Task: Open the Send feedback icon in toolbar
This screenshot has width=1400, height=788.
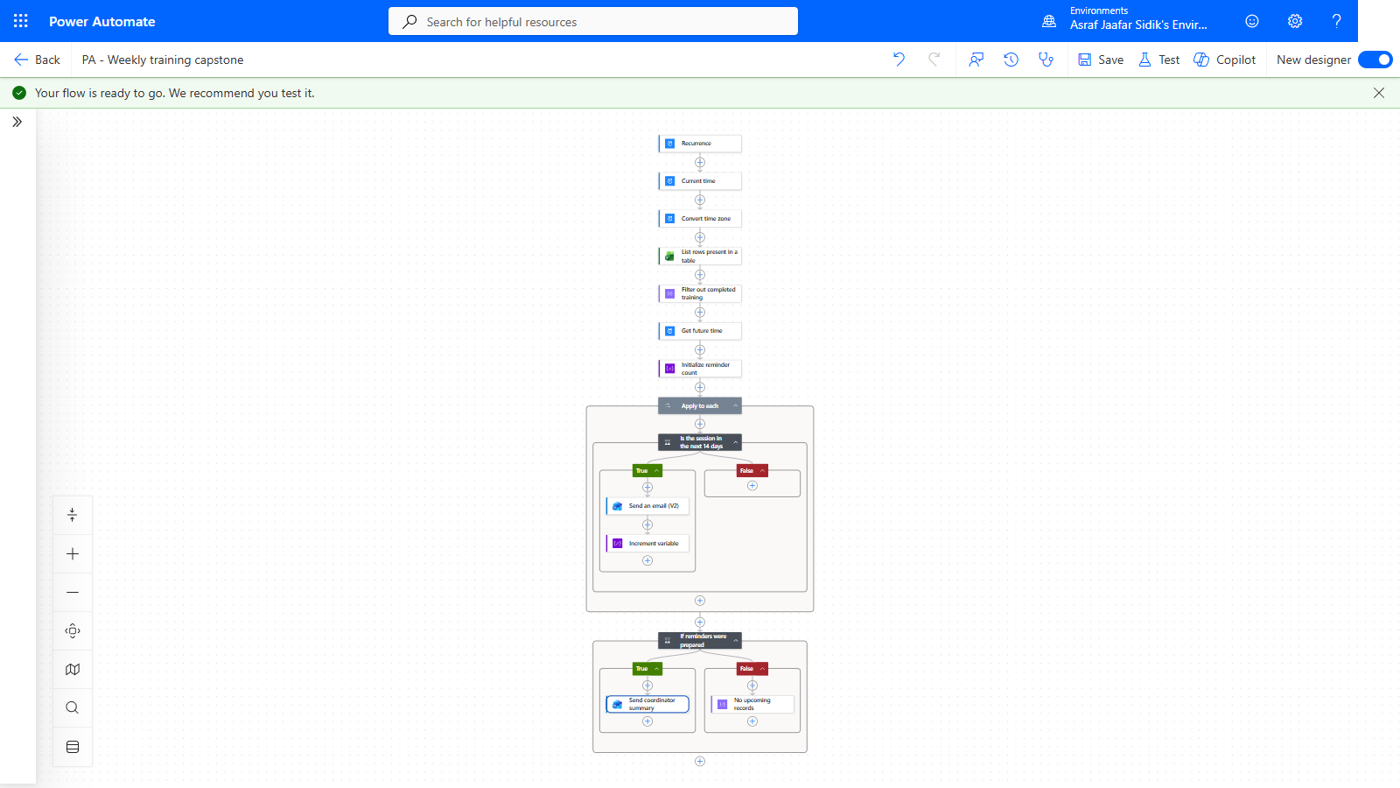Action: (x=976, y=60)
